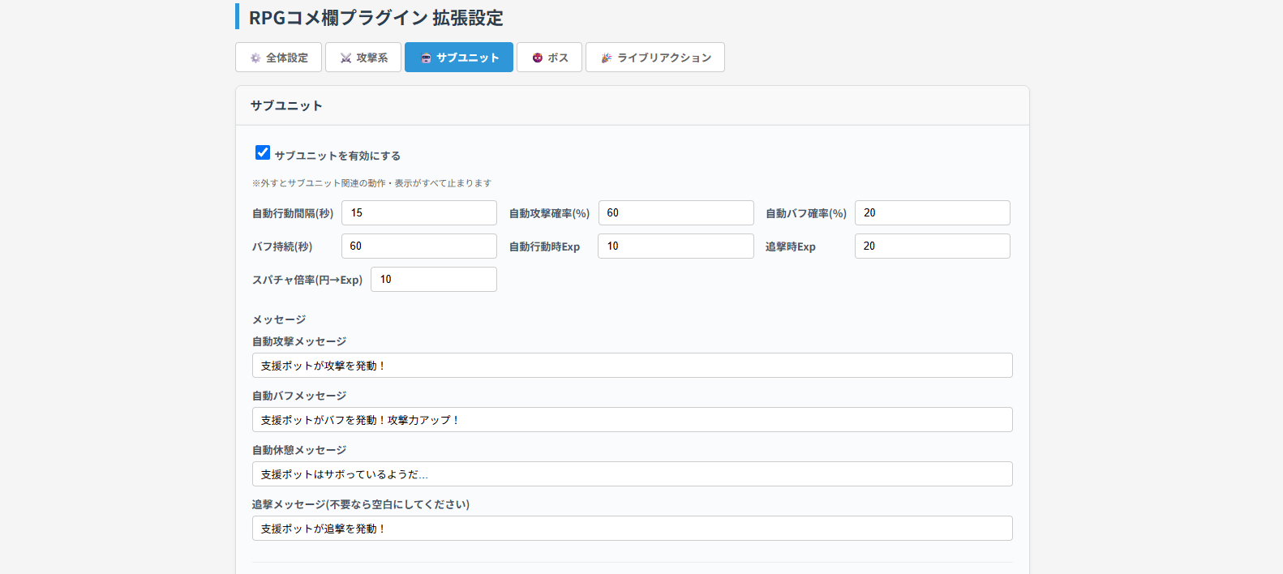The image size is (1283, 574).
Task: Edit the 追撃メッセージ text field
Action: (x=633, y=529)
